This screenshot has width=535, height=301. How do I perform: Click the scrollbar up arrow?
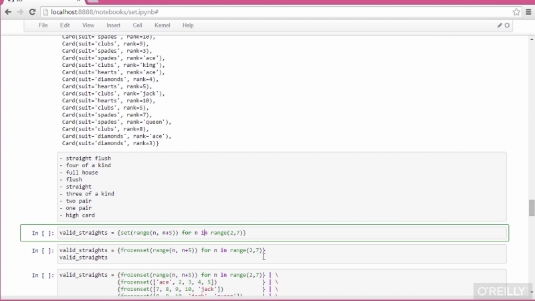pos(532,39)
